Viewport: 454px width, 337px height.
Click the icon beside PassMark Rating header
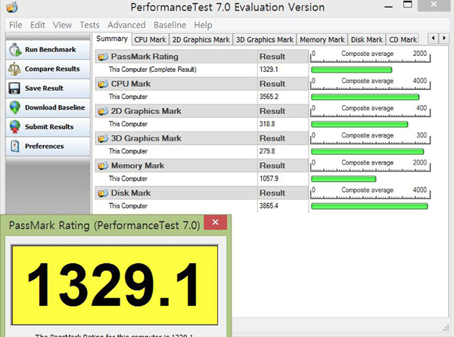tap(102, 57)
